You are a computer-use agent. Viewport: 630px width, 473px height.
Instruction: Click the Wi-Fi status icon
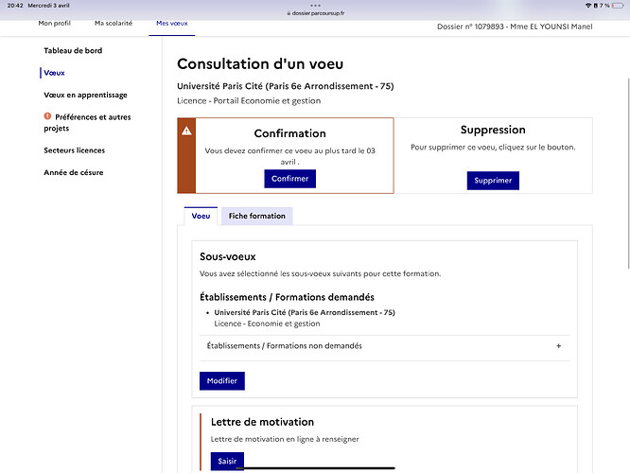(x=588, y=6)
